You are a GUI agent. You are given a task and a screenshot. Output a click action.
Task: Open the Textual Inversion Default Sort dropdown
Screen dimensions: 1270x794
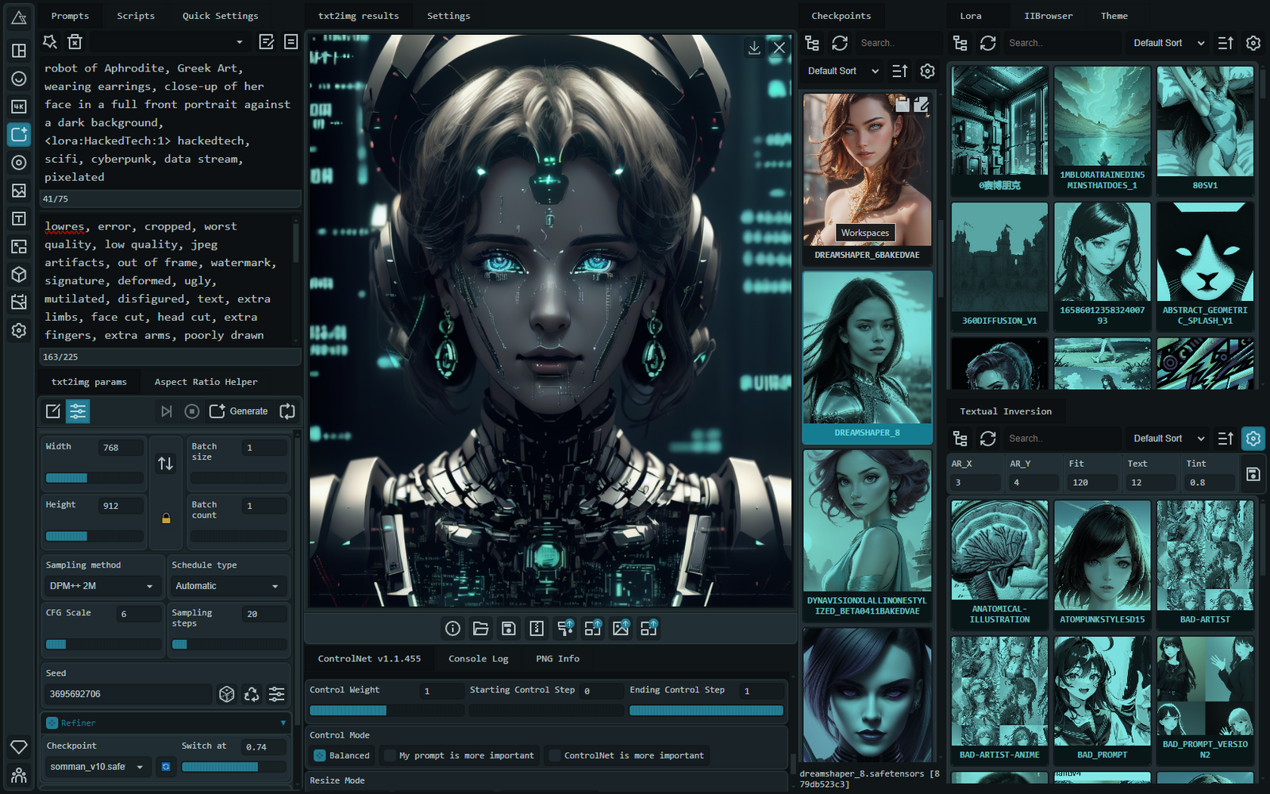1168,438
